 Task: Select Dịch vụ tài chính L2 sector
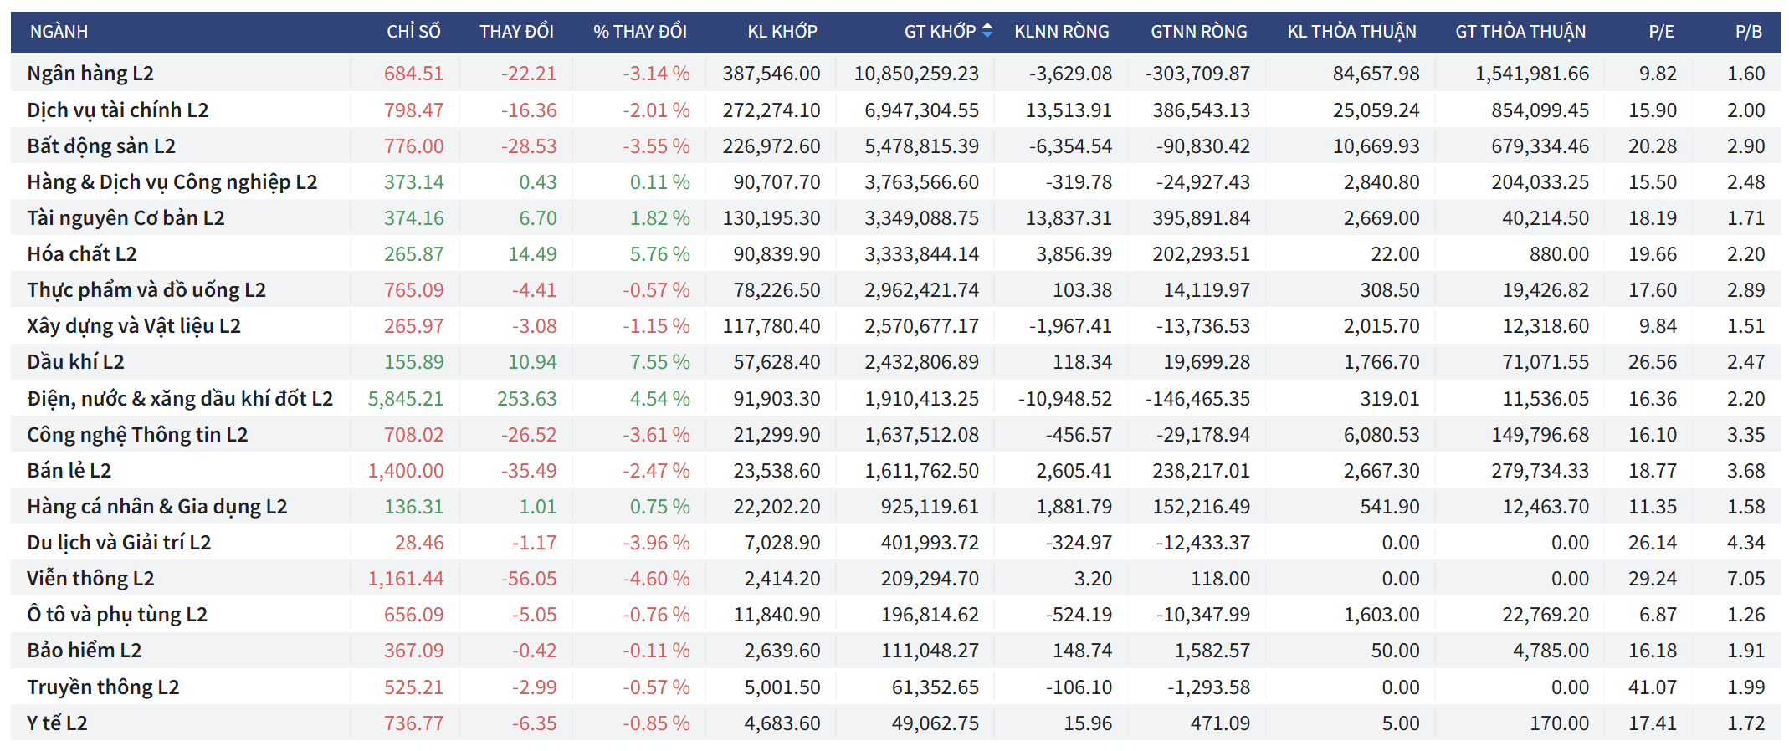pos(117,110)
